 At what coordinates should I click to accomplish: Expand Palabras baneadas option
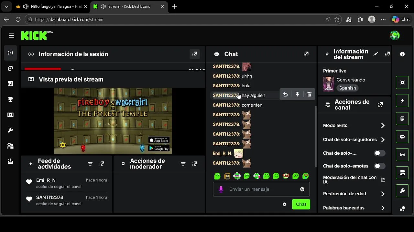tap(383, 208)
